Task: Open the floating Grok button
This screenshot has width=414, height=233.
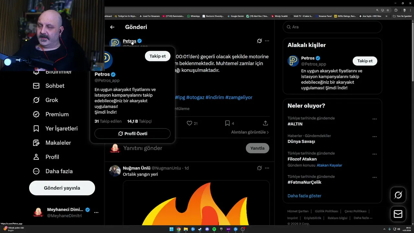Action: tap(398, 195)
